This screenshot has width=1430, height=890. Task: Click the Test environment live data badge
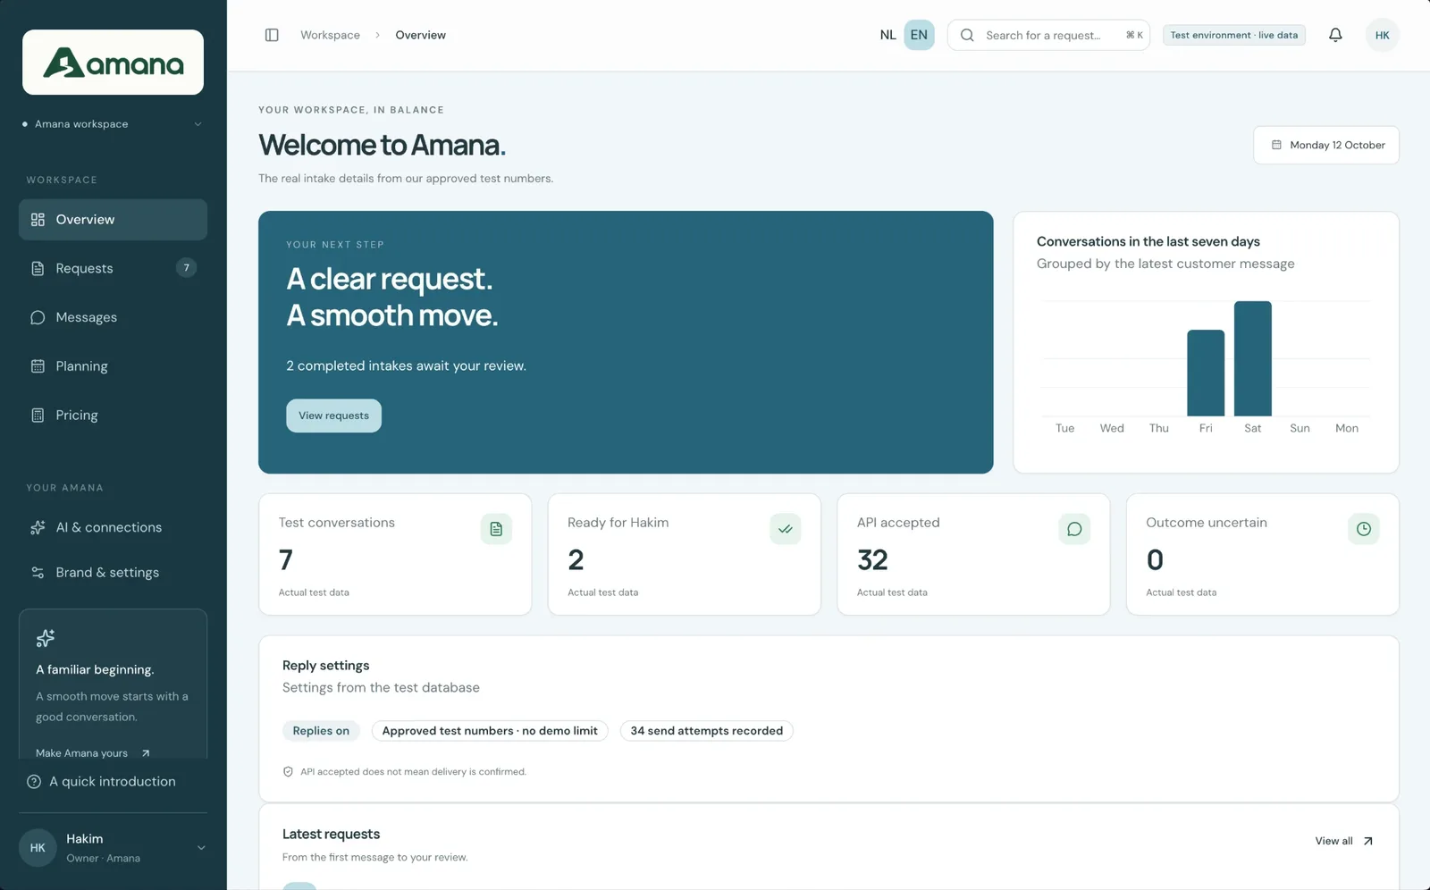tap(1233, 35)
